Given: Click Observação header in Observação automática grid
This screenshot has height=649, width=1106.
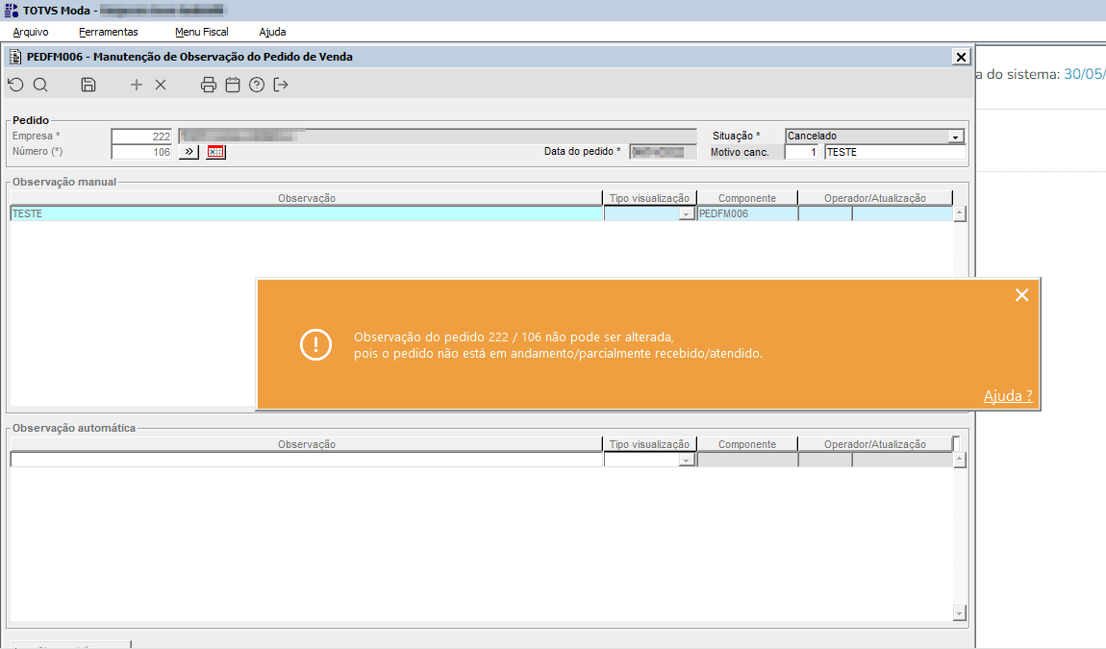Looking at the screenshot, I should coord(307,444).
